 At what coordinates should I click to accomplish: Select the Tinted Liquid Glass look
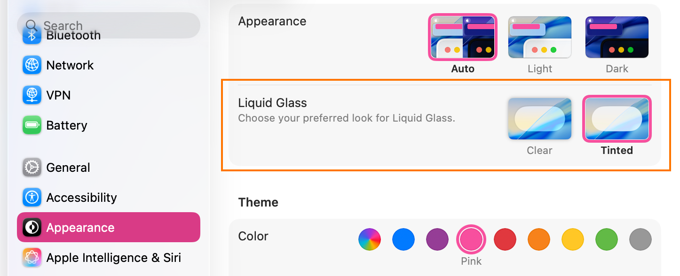click(617, 119)
